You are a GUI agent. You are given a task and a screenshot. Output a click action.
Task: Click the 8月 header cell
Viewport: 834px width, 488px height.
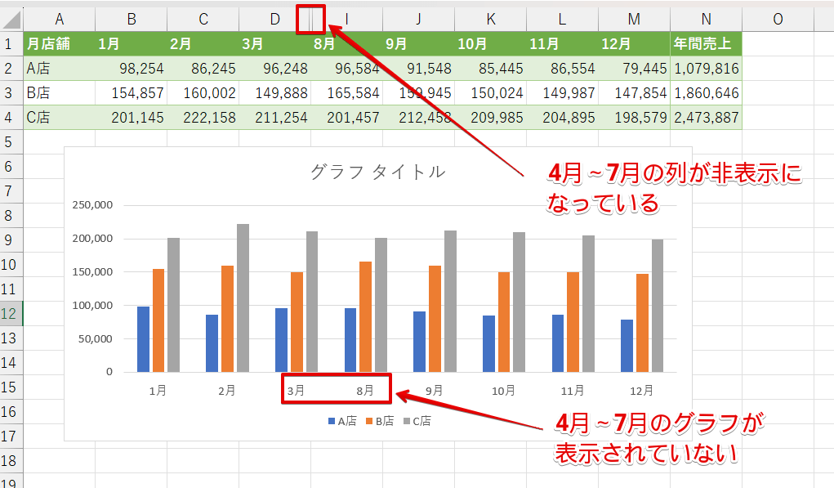pyautogui.click(x=324, y=42)
